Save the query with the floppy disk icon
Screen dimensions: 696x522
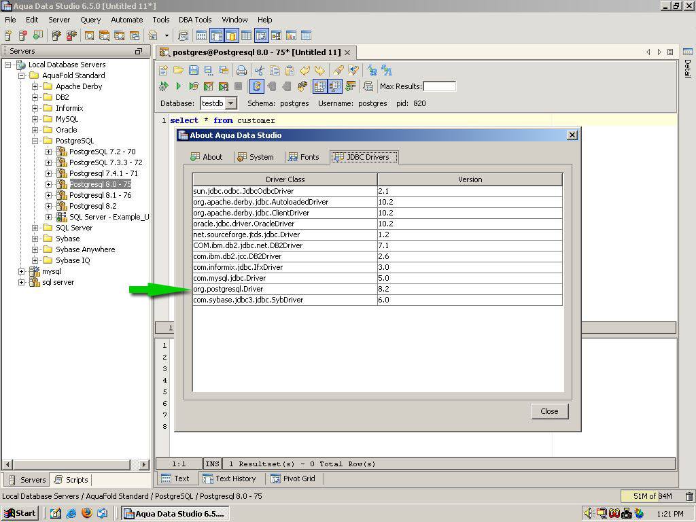194,70
